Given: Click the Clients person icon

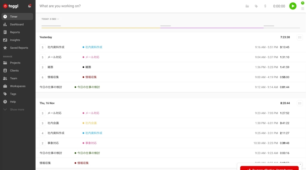Looking at the screenshot, I should 5,70.
